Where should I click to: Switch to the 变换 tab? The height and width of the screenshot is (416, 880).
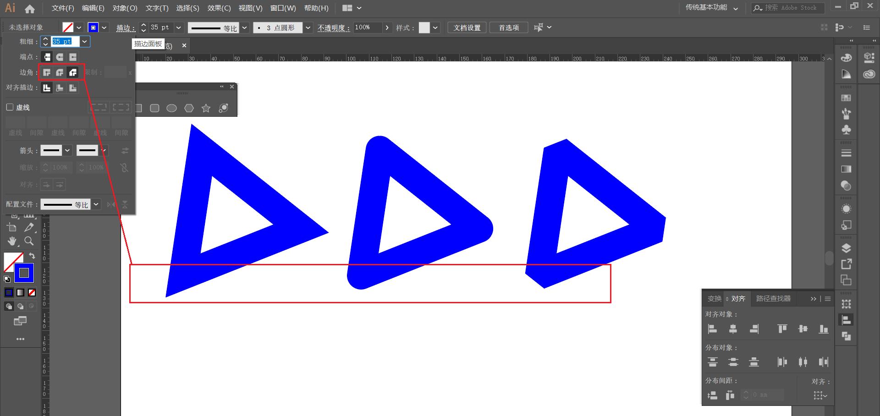pos(715,299)
